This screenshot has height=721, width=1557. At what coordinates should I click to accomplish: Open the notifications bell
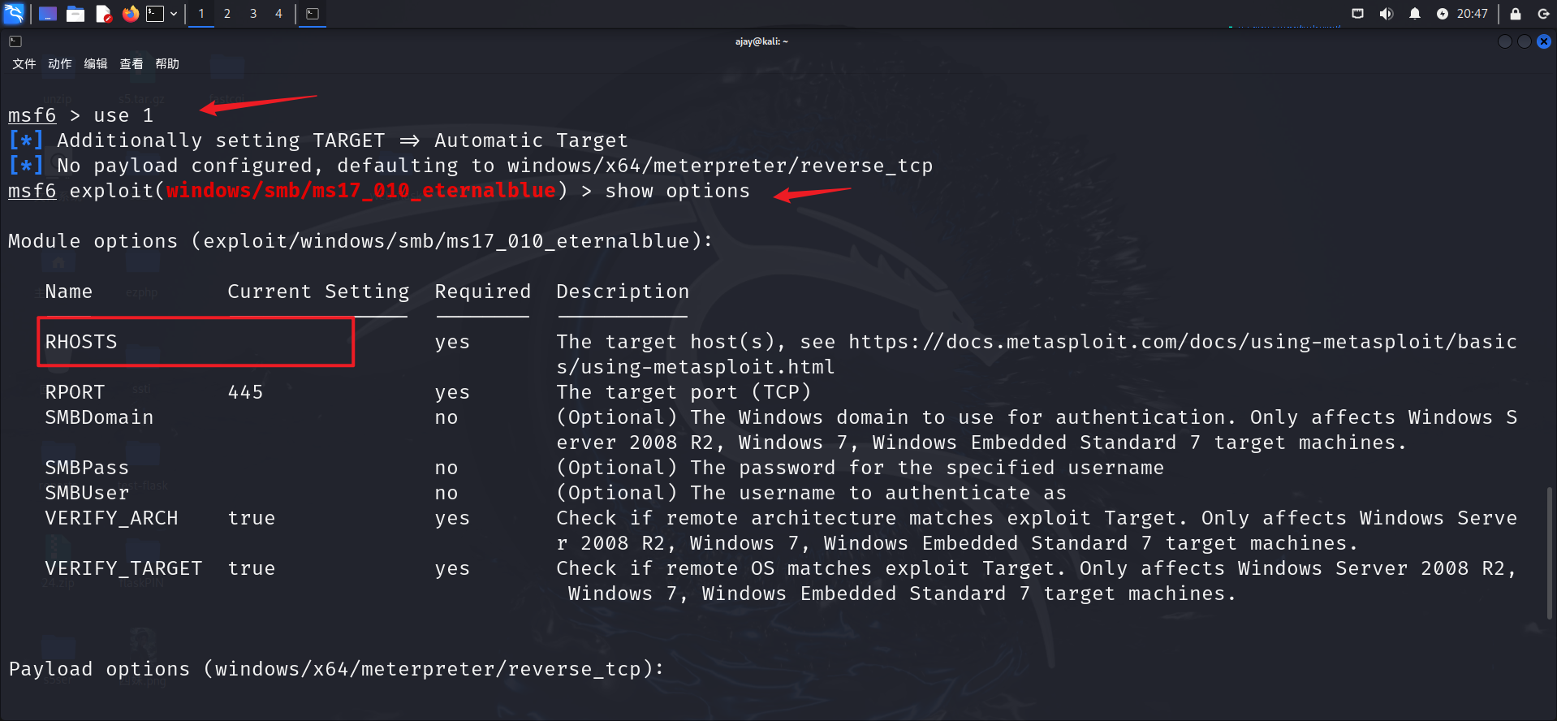[1415, 14]
